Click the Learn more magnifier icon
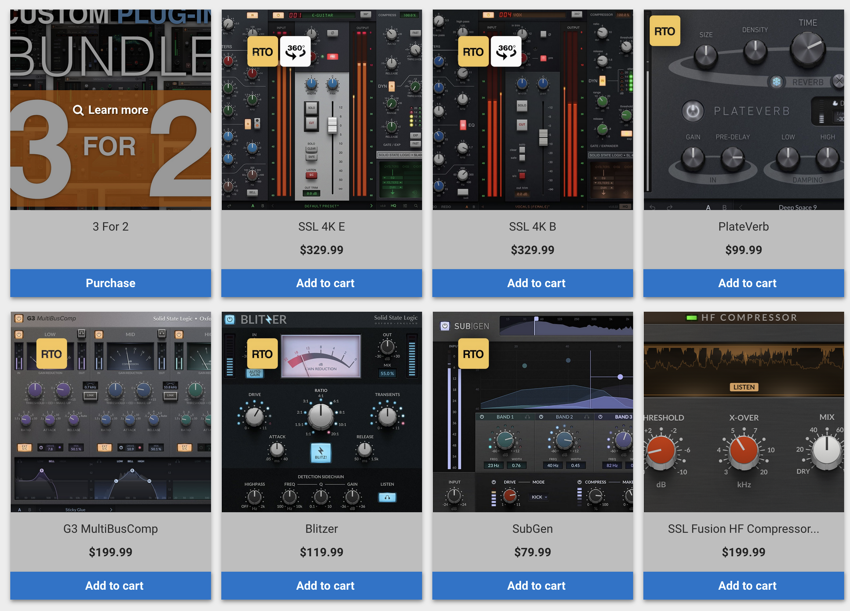Viewport: 850px width, 611px height. 78,110
